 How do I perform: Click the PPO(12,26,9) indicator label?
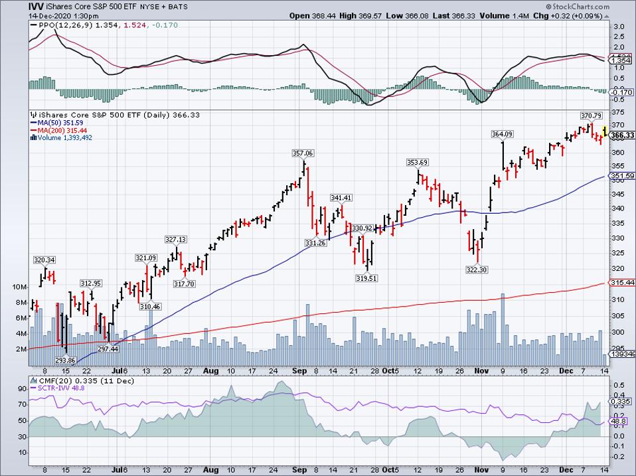pyautogui.click(x=66, y=25)
